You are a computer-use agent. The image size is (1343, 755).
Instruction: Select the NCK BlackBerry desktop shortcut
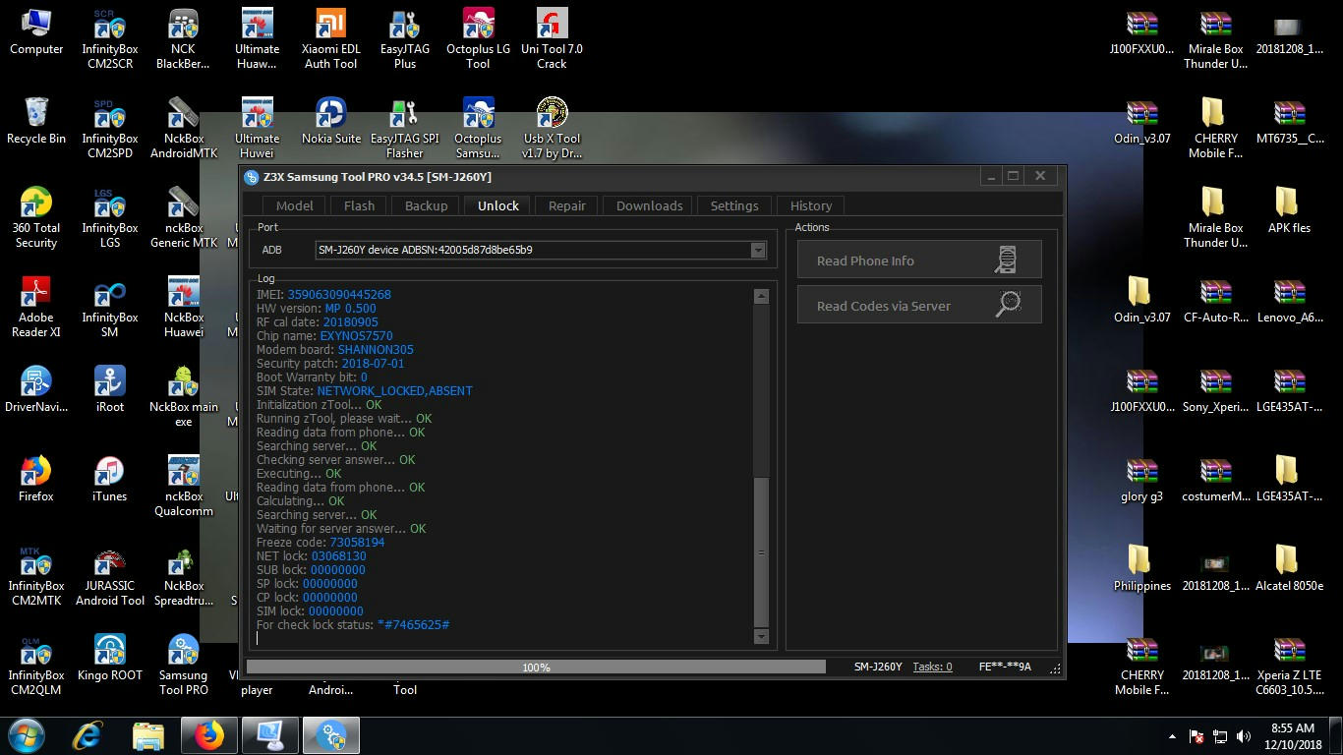(x=183, y=39)
